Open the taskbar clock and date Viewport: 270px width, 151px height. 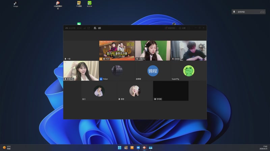(264, 148)
